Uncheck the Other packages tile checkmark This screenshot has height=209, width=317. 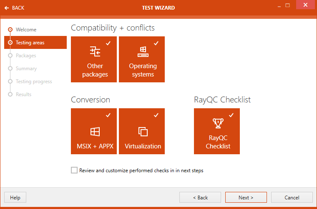click(x=108, y=43)
